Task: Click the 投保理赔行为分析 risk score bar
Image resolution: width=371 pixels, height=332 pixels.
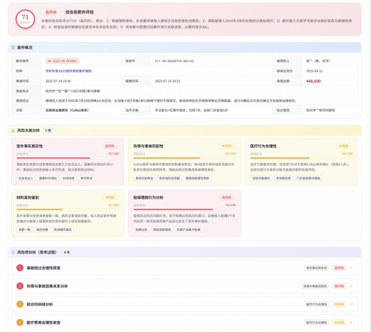Action: pos(184,209)
